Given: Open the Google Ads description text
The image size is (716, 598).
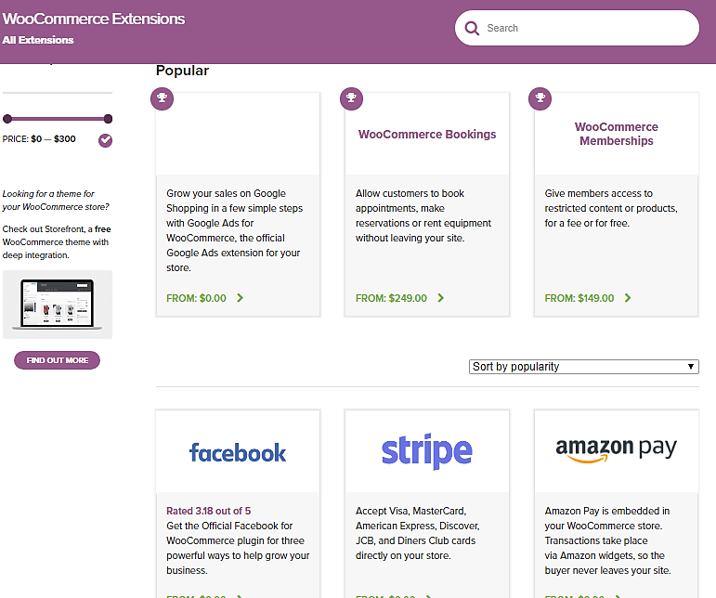Looking at the screenshot, I should [x=234, y=230].
